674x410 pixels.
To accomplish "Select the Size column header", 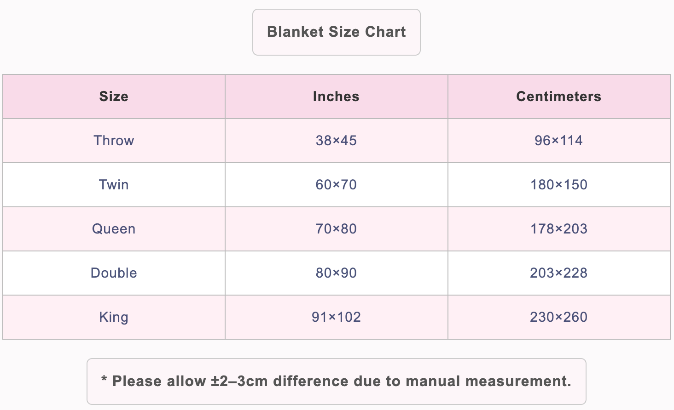I will pyautogui.click(x=114, y=97).
